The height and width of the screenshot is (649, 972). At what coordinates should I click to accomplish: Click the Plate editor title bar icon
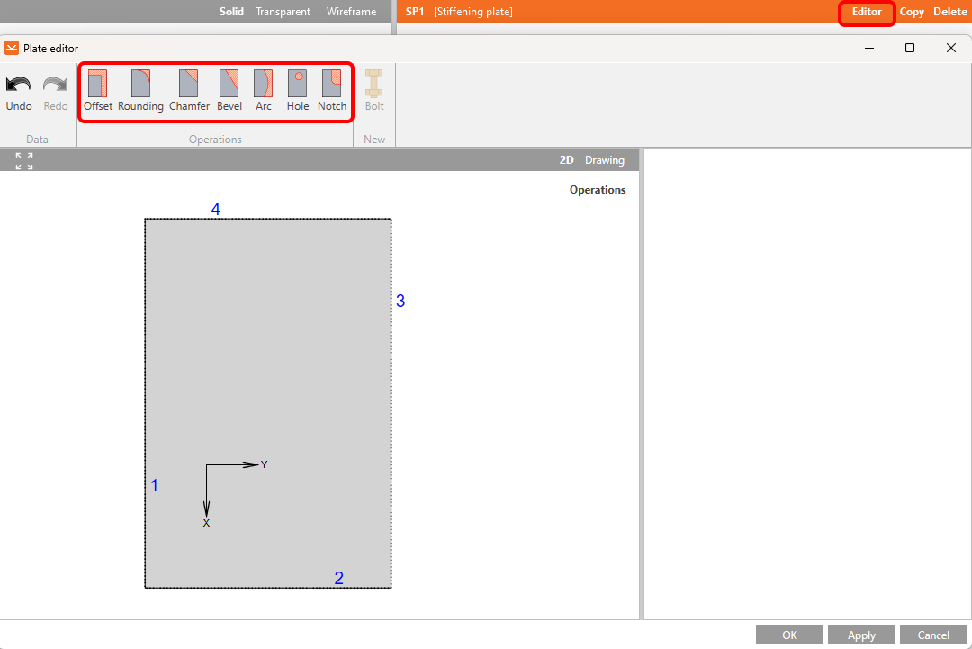tap(12, 47)
